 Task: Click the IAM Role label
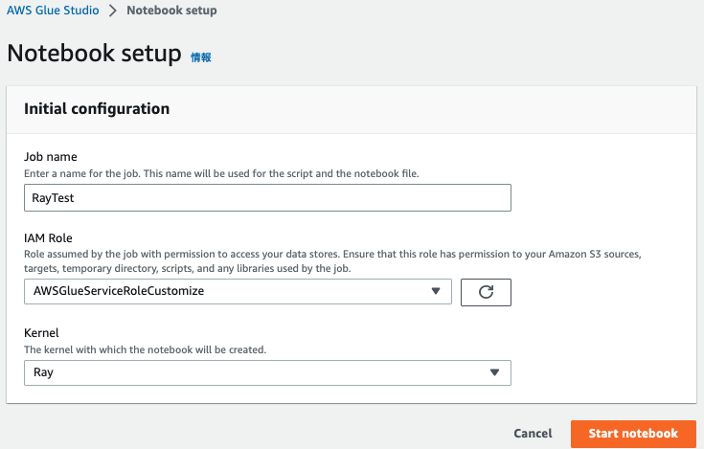tap(48, 237)
